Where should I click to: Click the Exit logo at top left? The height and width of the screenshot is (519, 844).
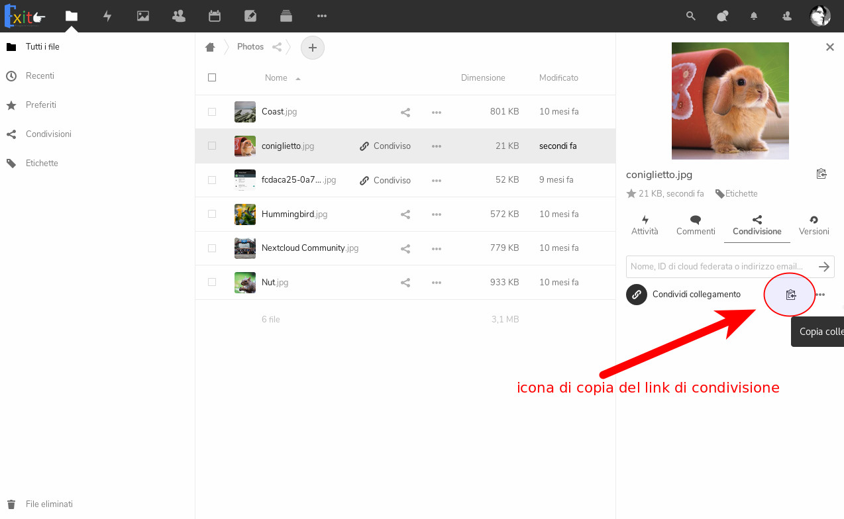pyautogui.click(x=25, y=17)
